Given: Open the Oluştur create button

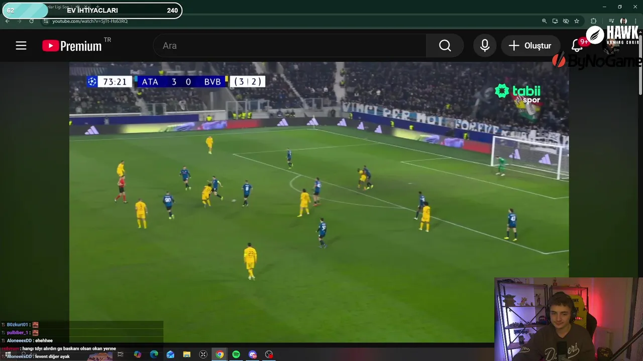Looking at the screenshot, I should [530, 46].
